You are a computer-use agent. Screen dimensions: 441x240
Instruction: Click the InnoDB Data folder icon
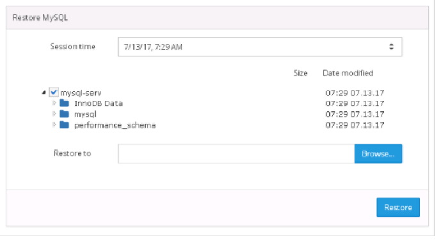pos(65,103)
